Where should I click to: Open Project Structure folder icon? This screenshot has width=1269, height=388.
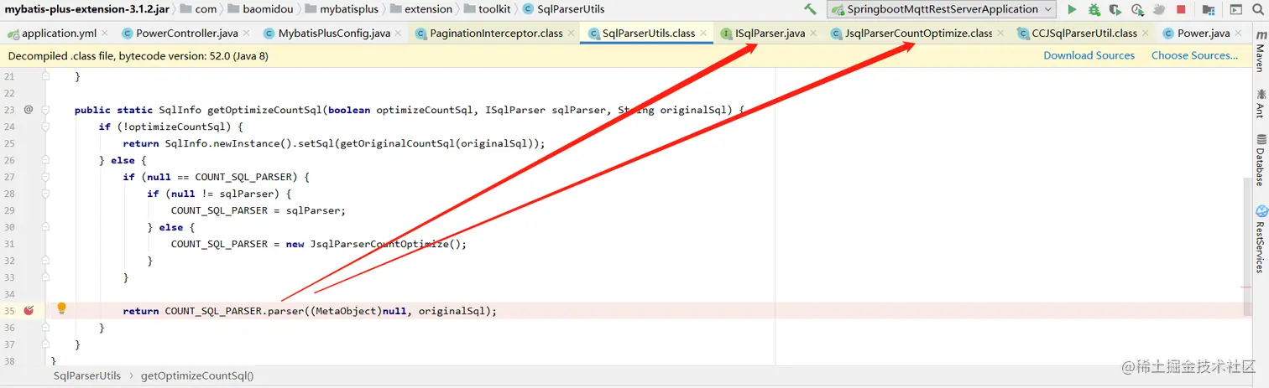(1209, 9)
